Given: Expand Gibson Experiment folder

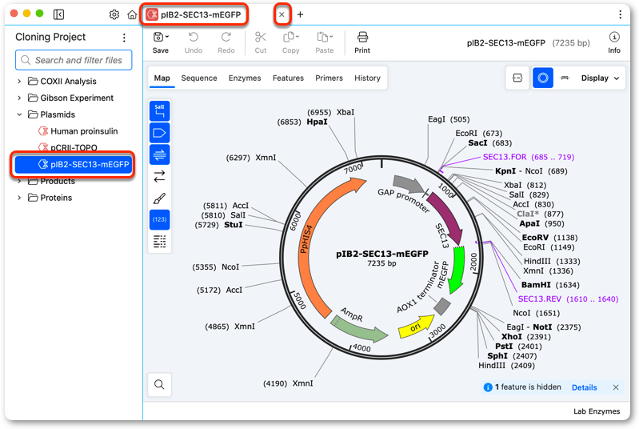Looking at the screenshot, I should [x=19, y=98].
